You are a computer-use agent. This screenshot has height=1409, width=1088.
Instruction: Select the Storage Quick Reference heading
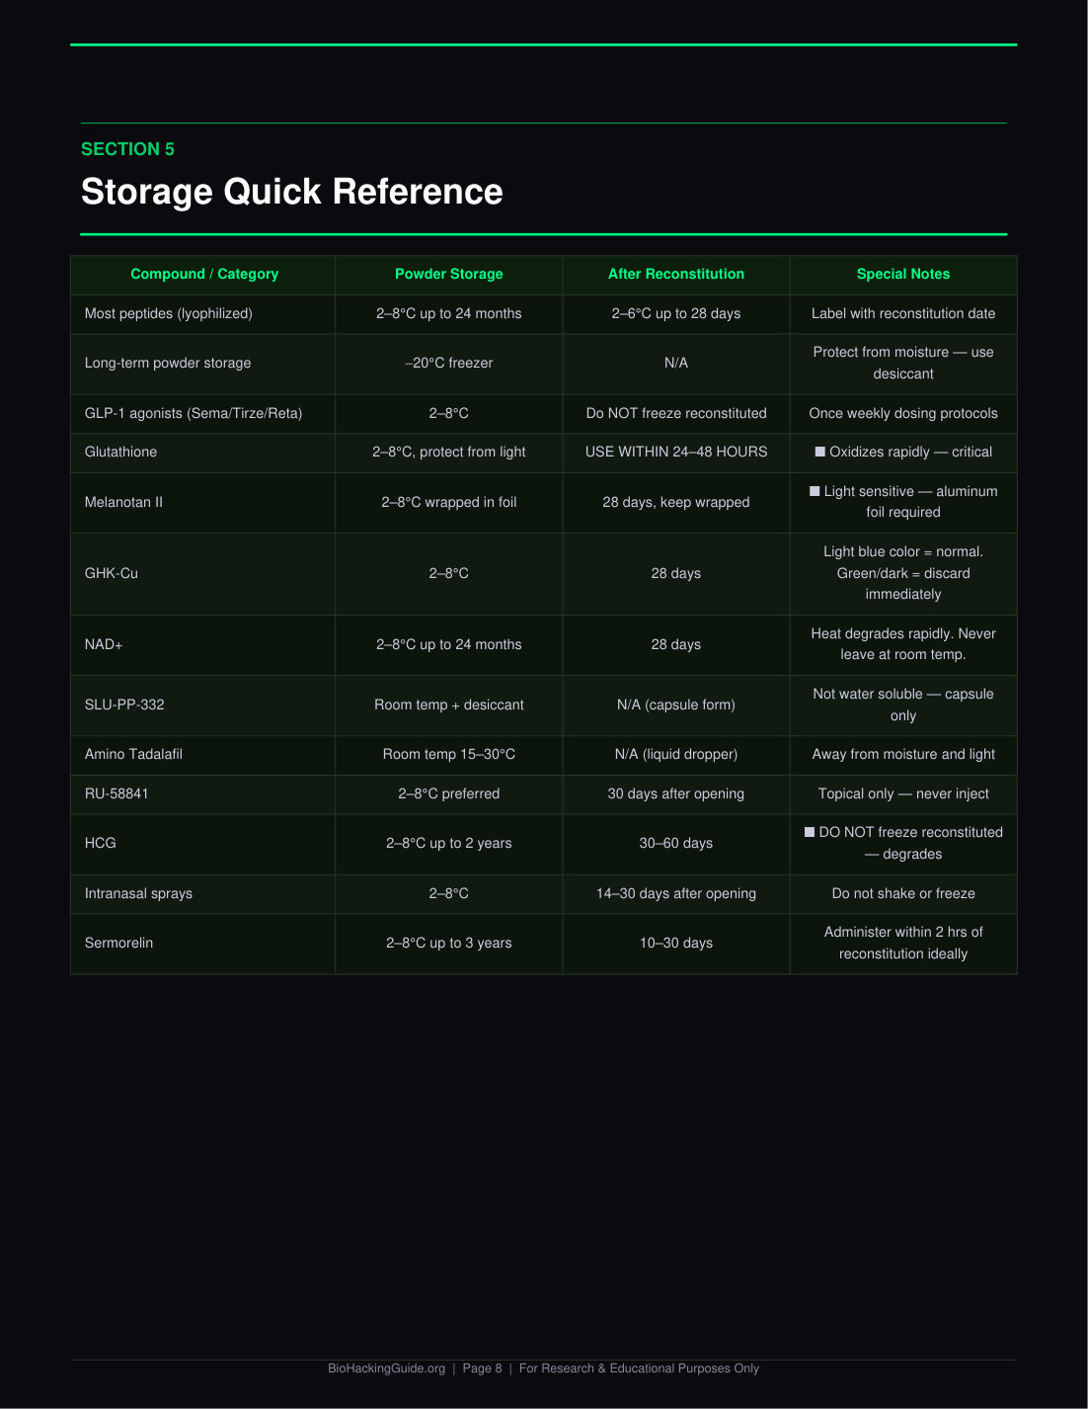coord(292,192)
